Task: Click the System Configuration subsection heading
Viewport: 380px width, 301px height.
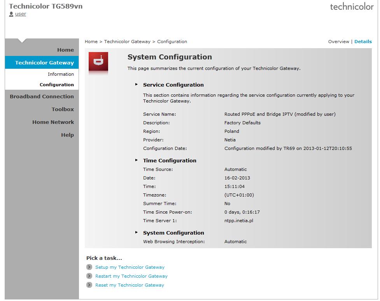Action: point(173,233)
